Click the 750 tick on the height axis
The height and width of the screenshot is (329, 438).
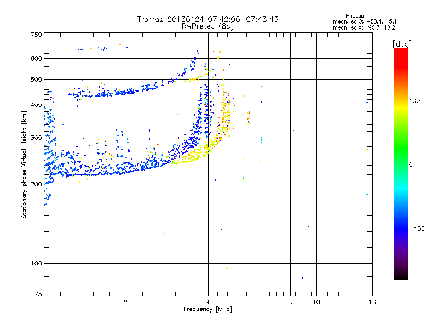(37, 35)
